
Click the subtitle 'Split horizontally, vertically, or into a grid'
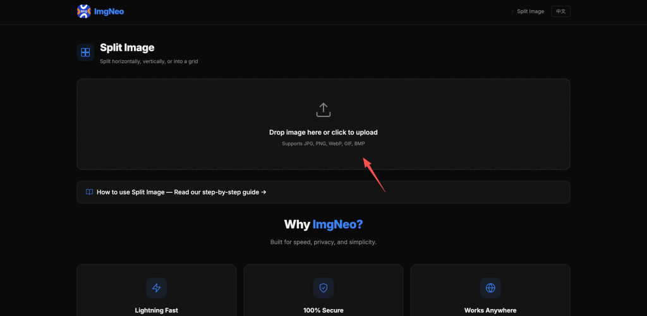pyautogui.click(x=149, y=61)
